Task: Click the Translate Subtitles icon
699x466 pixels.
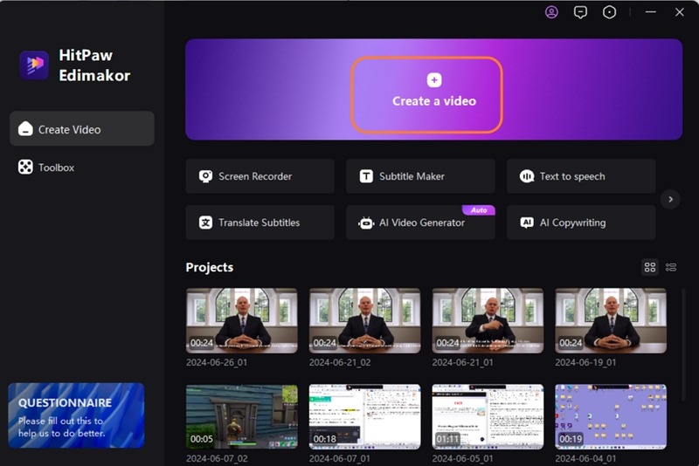Action: (205, 223)
